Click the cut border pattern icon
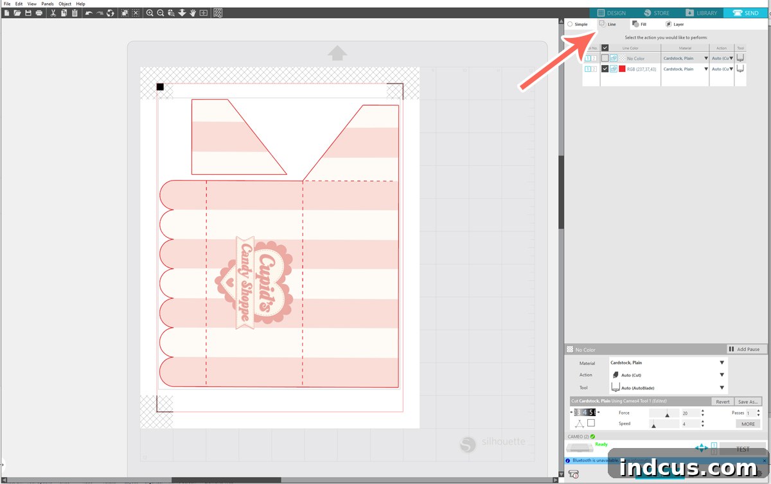771x484 pixels. tap(218, 13)
